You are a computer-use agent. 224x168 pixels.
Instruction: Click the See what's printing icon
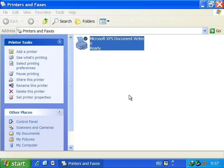11,57
